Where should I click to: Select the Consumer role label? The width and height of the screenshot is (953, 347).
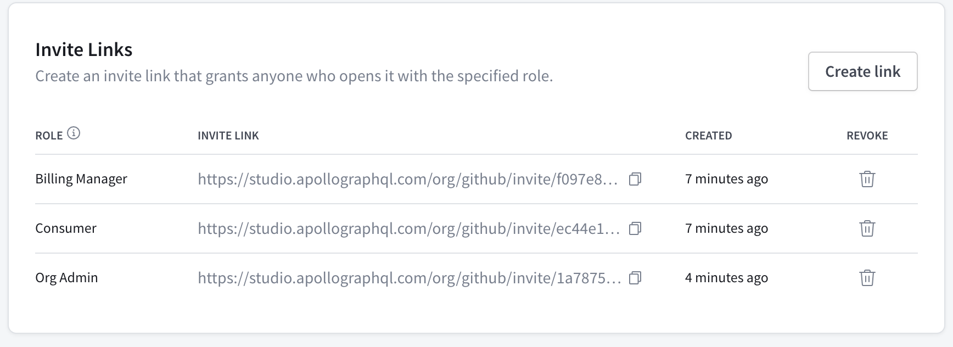tap(66, 228)
